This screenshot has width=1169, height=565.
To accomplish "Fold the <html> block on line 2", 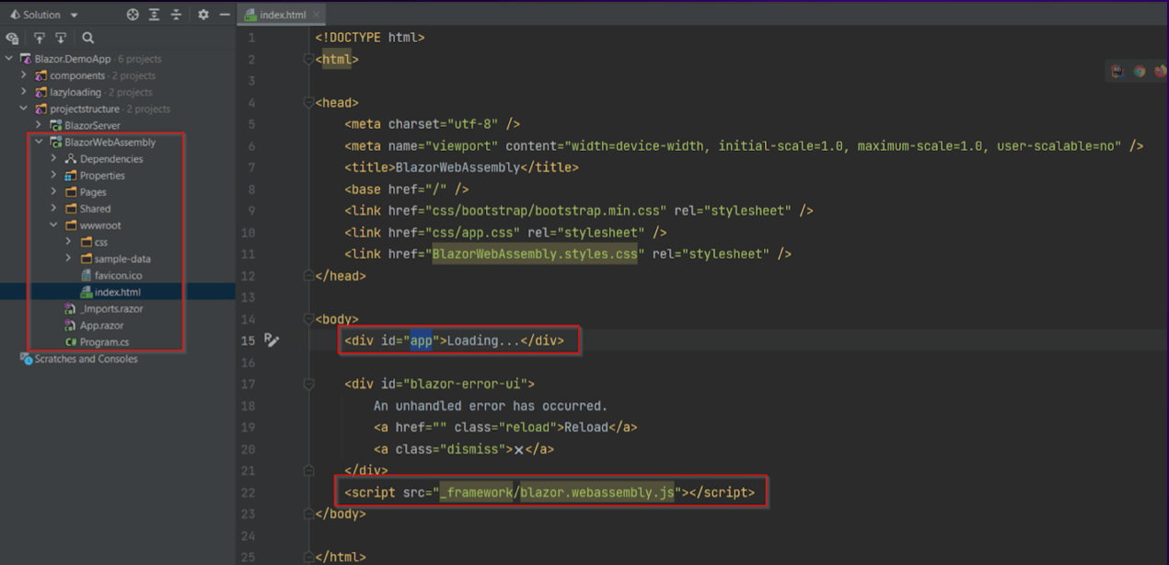I will [x=308, y=60].
